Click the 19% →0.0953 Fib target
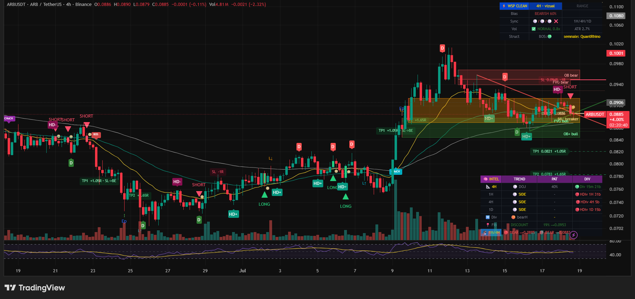 click(x=555, y=225)
